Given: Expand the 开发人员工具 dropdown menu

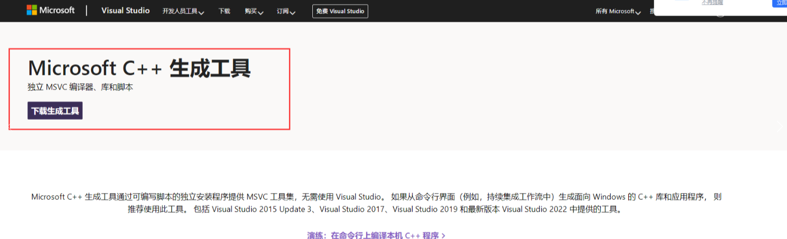Looking at the screenshot, I should 183,11.
